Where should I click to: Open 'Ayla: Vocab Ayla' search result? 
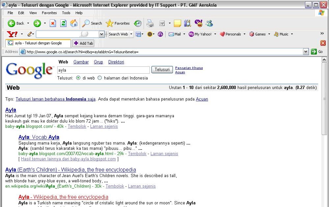pos(39,137)
